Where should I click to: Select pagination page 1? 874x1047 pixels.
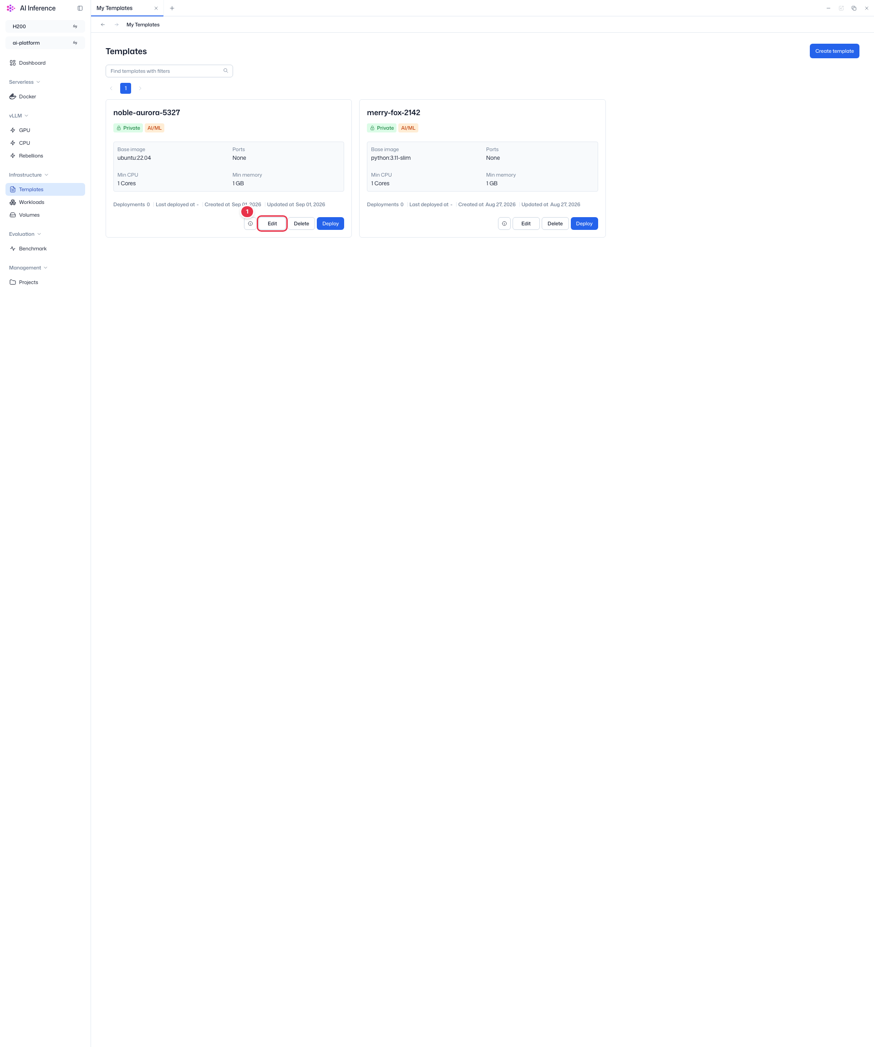point(126,88)
